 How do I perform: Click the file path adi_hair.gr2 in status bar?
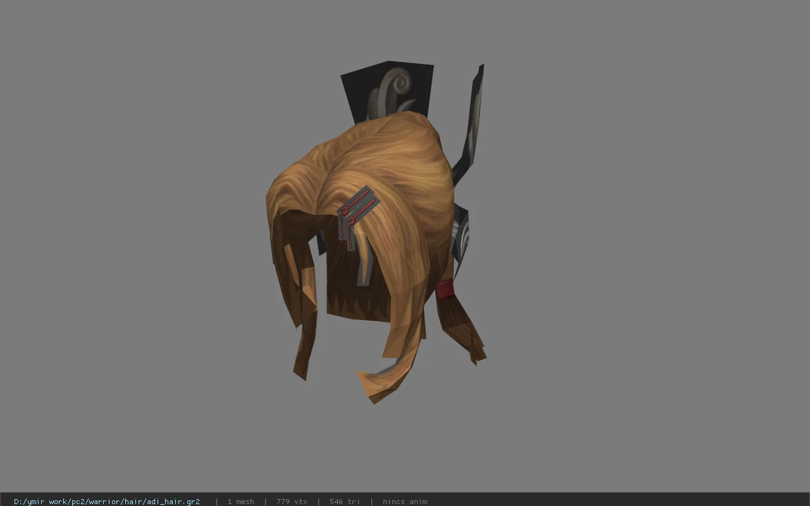tap(107, 502)
